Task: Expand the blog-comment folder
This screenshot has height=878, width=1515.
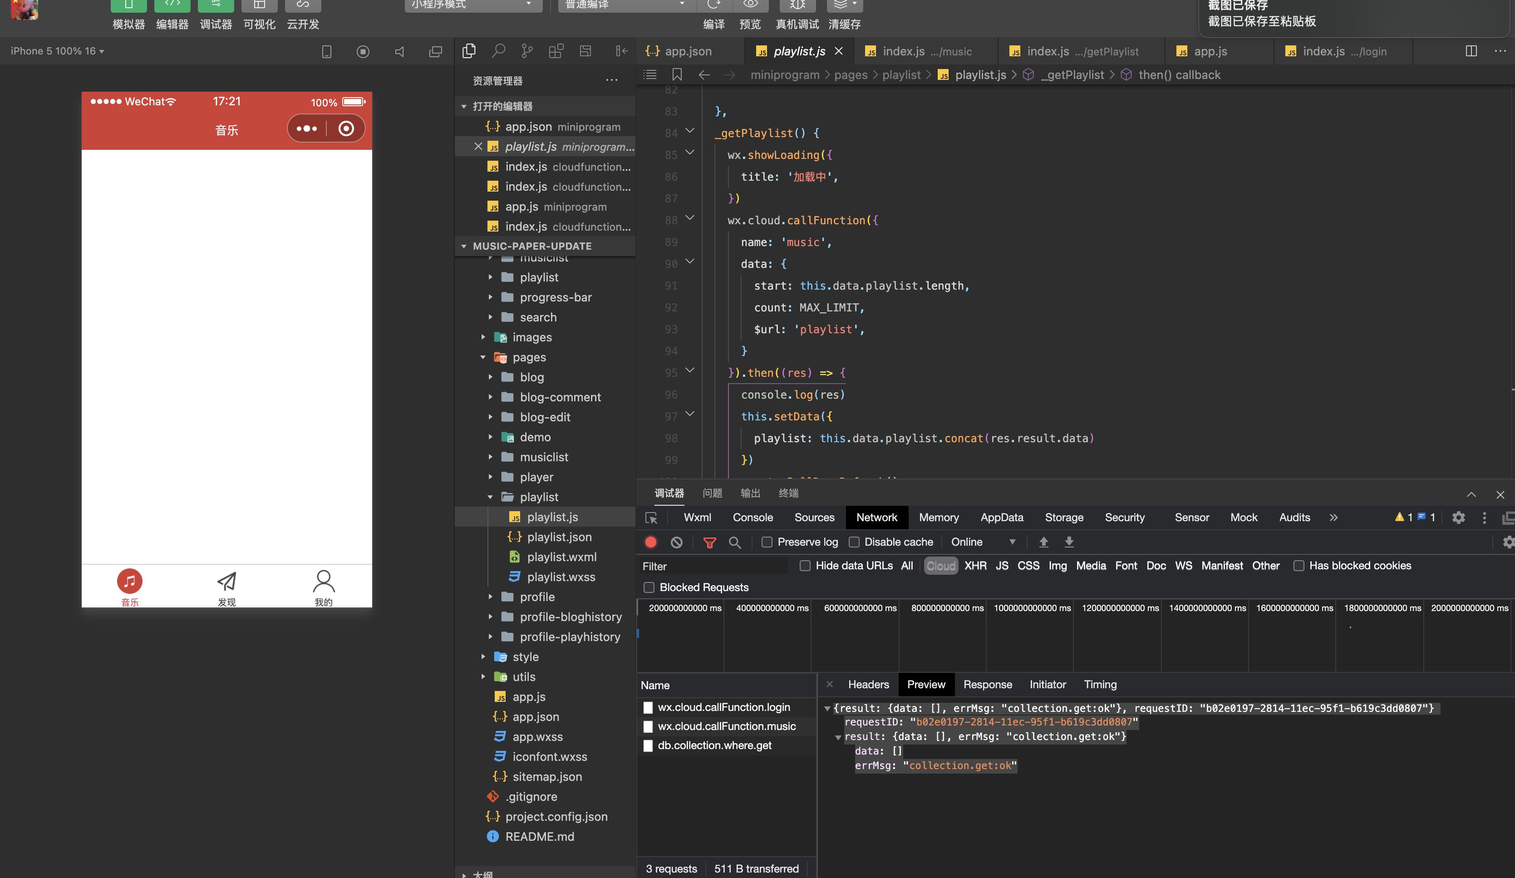Action: (491, 397)
